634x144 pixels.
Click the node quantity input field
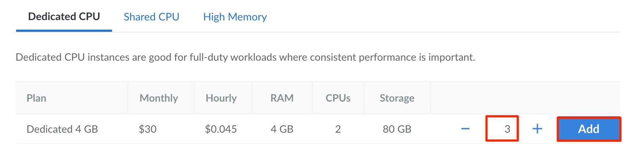tap(502, 129)
